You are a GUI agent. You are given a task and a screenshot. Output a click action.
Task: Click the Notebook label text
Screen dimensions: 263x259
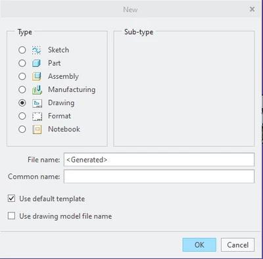tap(64, 129)
